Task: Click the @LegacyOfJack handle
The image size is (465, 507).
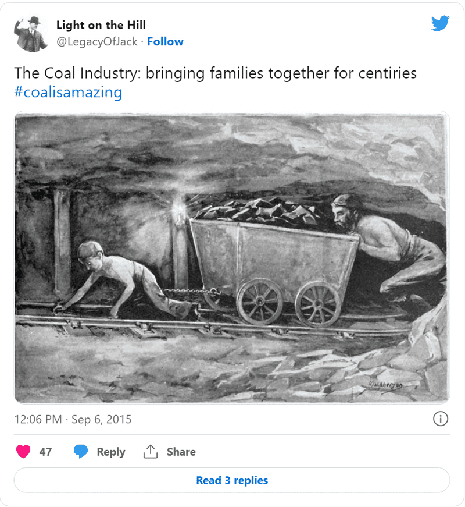Action: point(97,42)
